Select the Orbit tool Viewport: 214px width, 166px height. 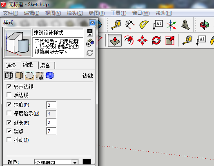[204, 25]
